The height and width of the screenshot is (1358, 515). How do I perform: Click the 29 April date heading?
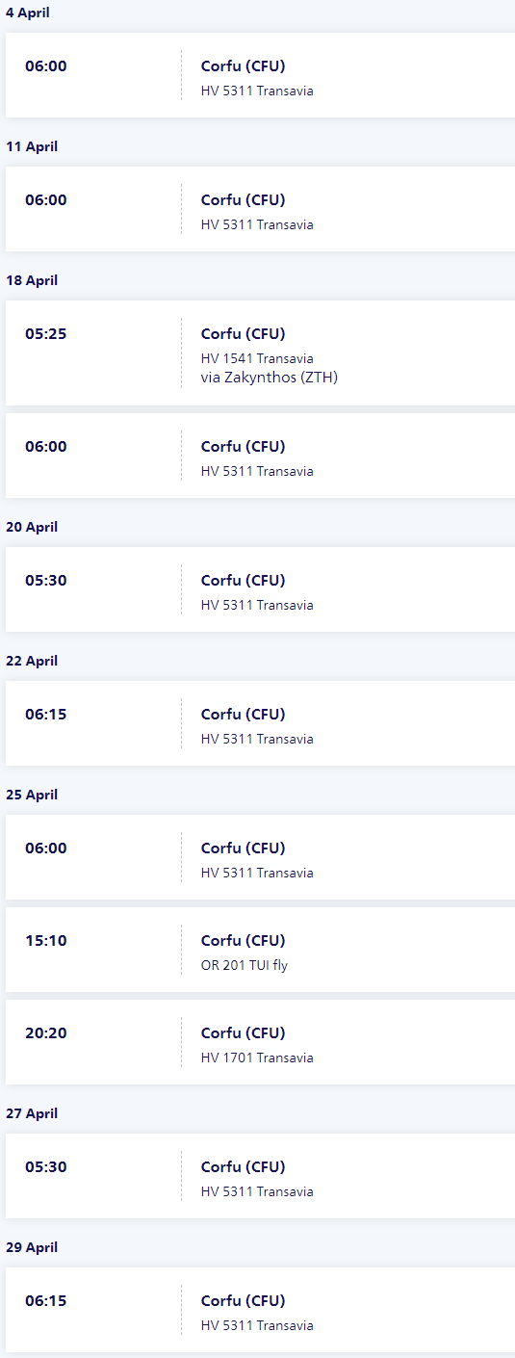coord(32,1247)
